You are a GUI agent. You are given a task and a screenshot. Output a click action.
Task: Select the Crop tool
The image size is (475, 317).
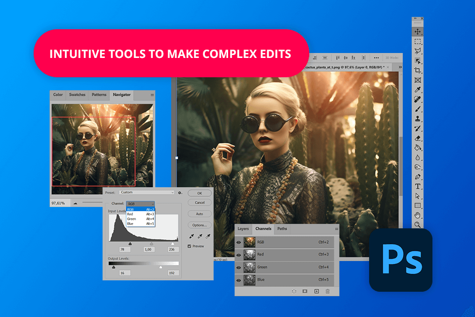(418, 70)
